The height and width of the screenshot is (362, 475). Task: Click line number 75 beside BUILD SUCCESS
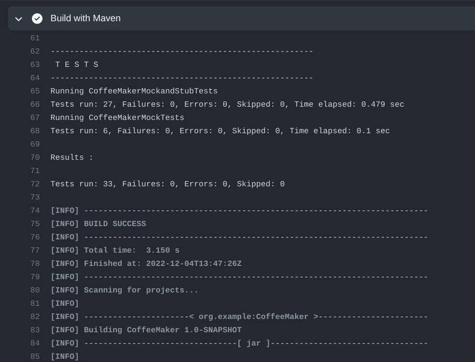pos(35,223)
